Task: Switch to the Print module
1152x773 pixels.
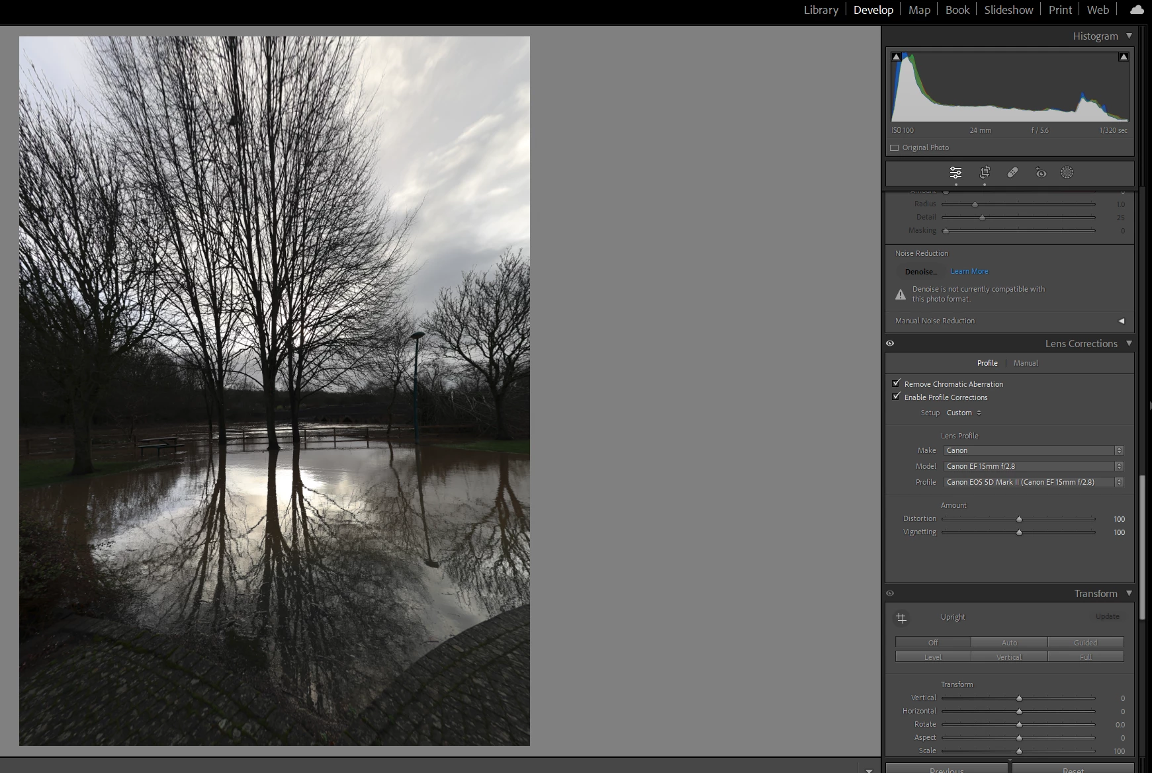Action: click(1060, 10)
